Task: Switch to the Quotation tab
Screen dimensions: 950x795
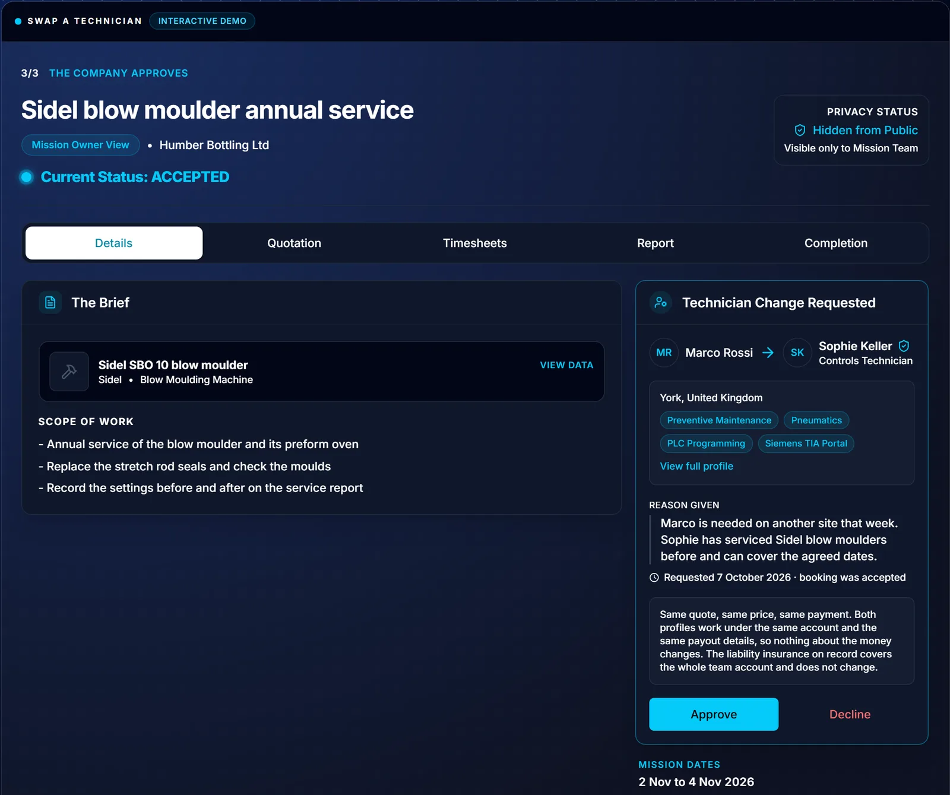Action: pos(294,243)
